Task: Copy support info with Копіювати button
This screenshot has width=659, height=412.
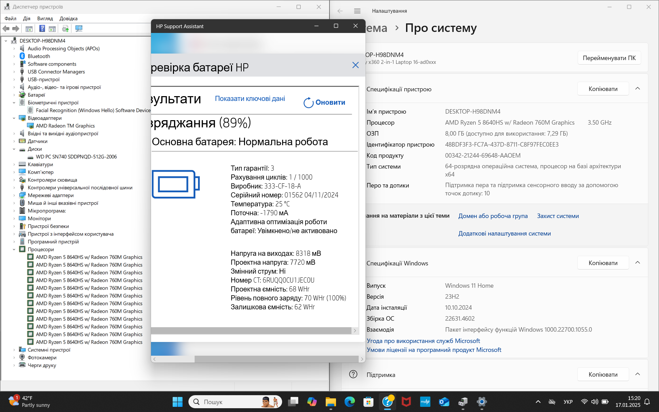Action: 603,375
